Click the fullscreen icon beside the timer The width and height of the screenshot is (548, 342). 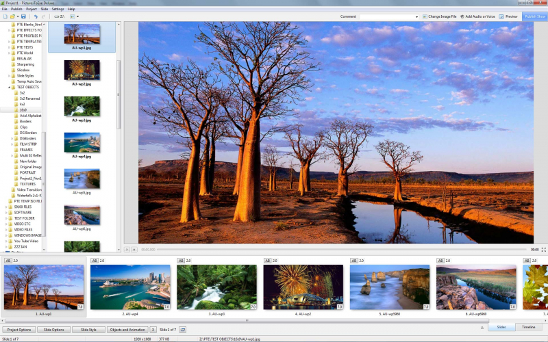click(543, 250)
